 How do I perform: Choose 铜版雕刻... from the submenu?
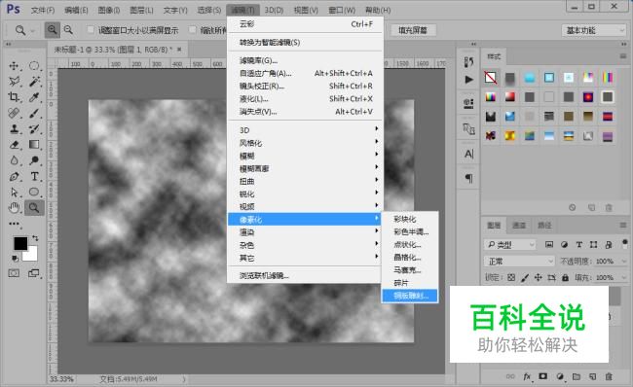(410, 296)
